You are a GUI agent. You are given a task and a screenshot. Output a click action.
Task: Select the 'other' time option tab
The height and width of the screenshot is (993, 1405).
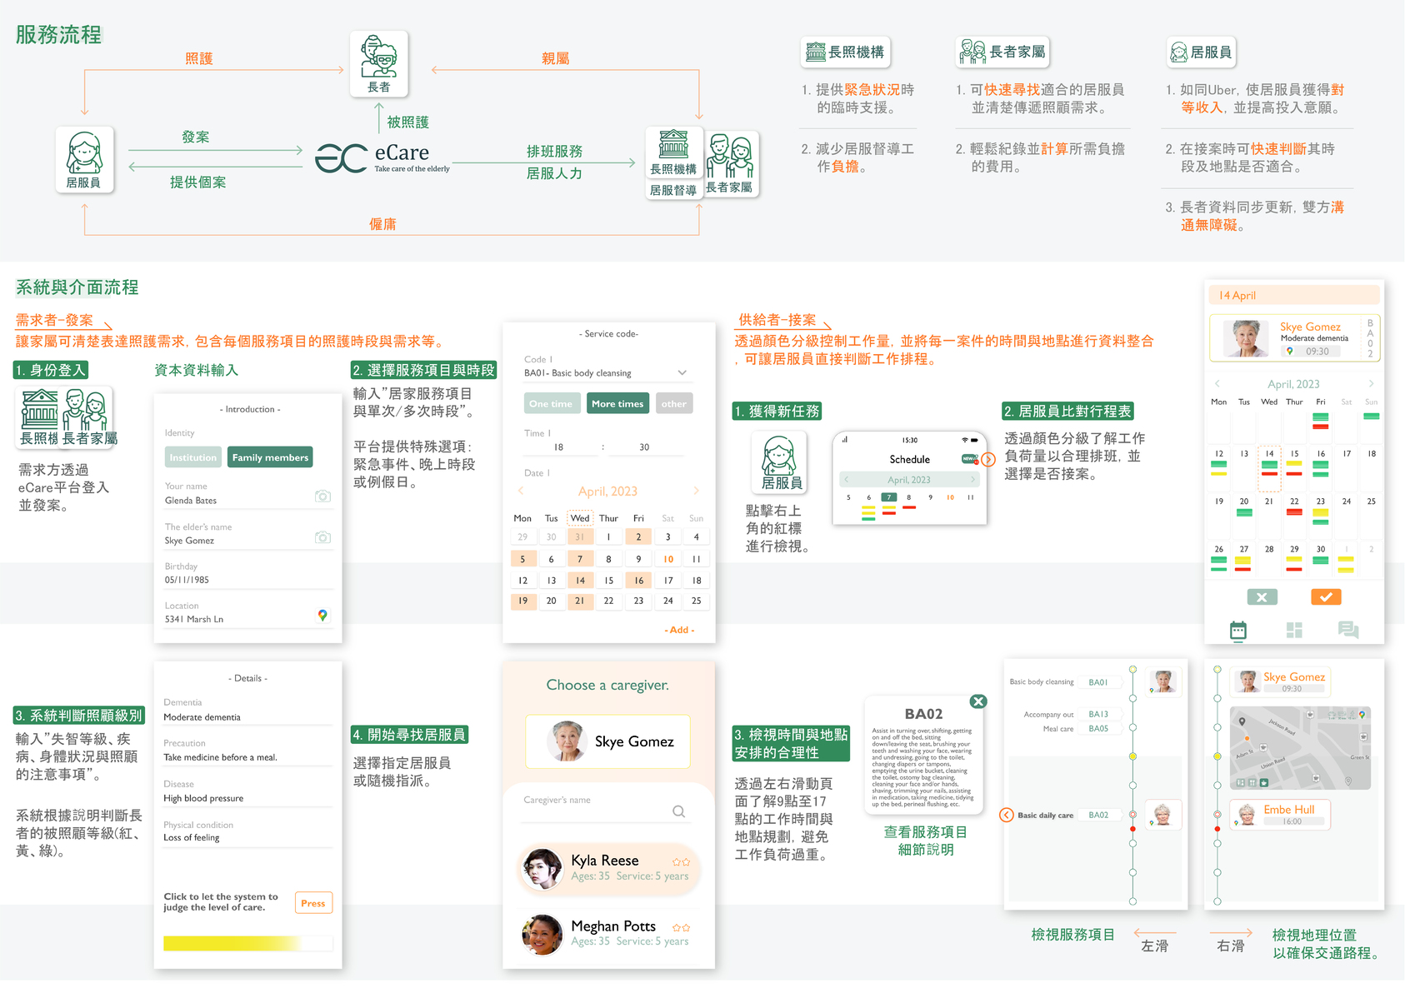[x=674, y=402]
